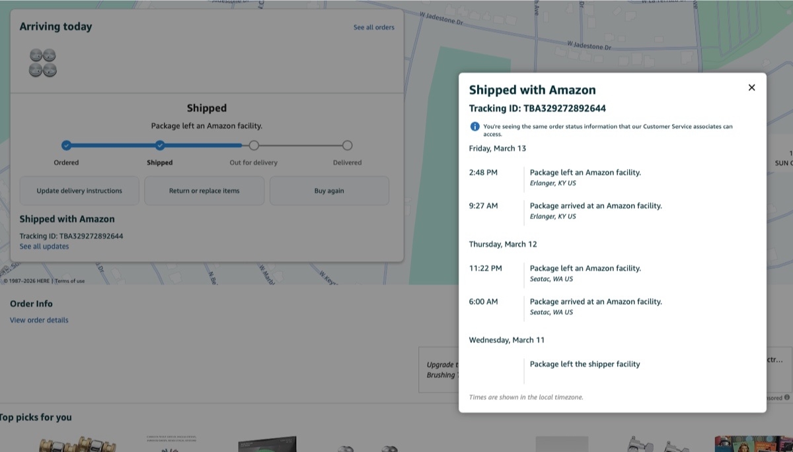This screenshot has height=452, width=793.
Task: Click the Friday, March 13 date heading
Action: pos(498,148)
